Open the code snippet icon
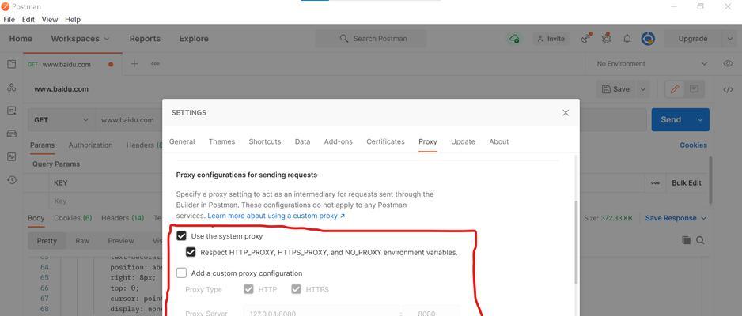Screen dimensions: 742x316 pos(728,90)
